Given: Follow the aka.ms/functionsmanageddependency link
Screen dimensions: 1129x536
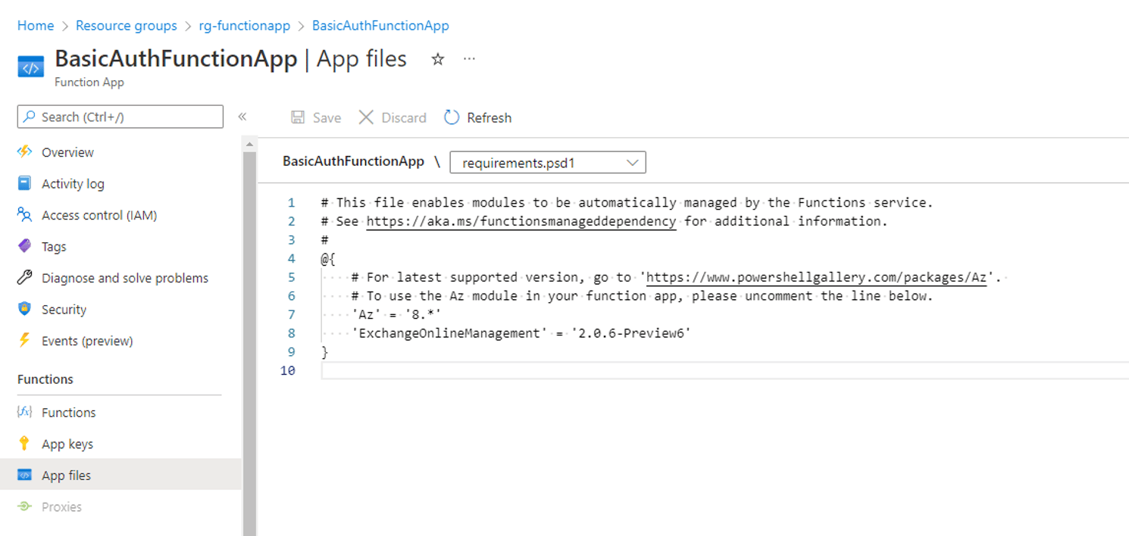Looking at the screenshot, I should coord(521,221).
